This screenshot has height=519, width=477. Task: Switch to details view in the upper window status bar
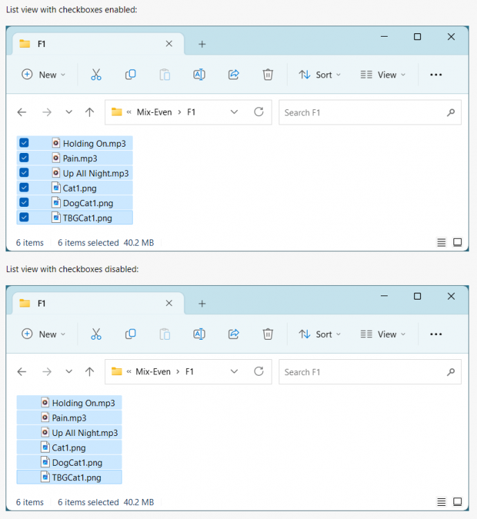441,242
